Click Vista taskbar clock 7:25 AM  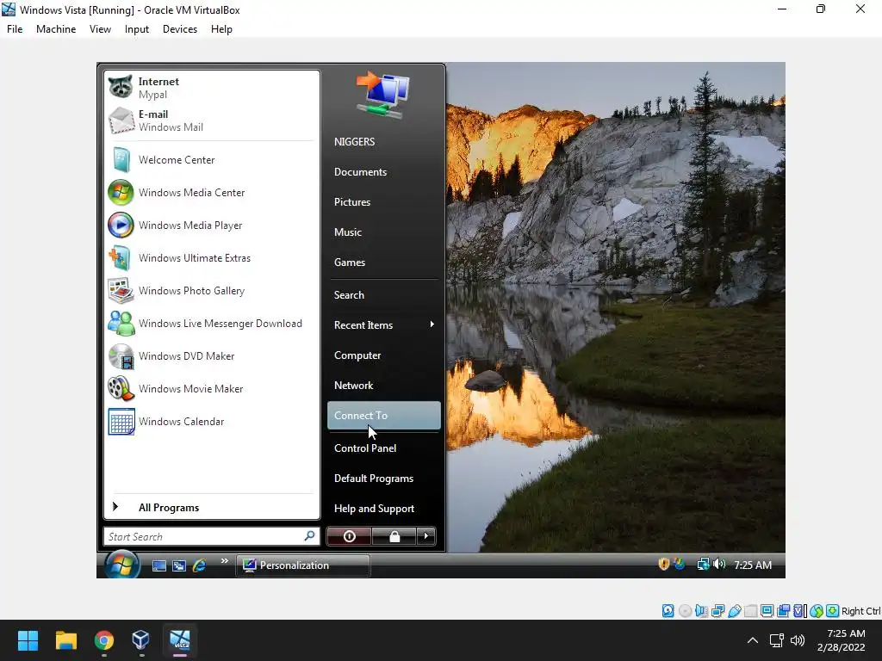point(753,565)
